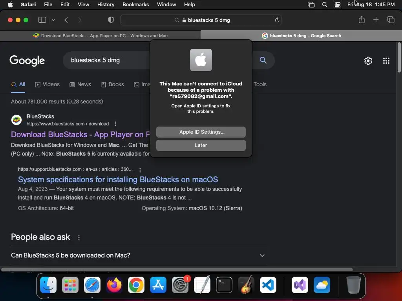The image size is (402, 301).
Task: Open the sidebar tab group dropdown
Action: pyautogui.click(x=53, y=20)
